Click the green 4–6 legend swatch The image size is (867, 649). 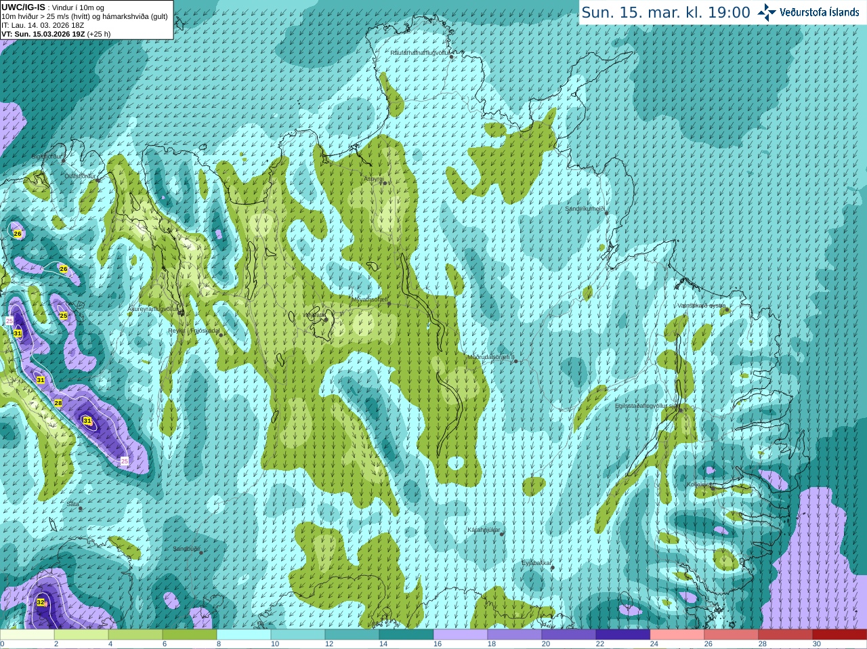click(x=135, y=635)
